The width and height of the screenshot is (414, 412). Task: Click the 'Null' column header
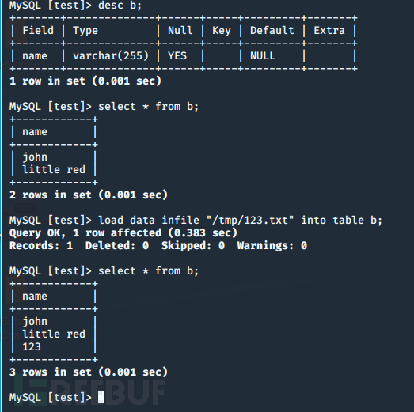[180, 31]
